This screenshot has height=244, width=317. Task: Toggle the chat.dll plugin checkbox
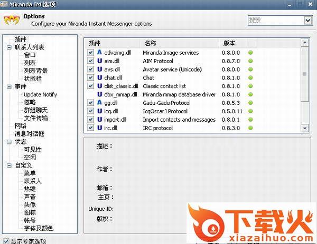point(90,77)
